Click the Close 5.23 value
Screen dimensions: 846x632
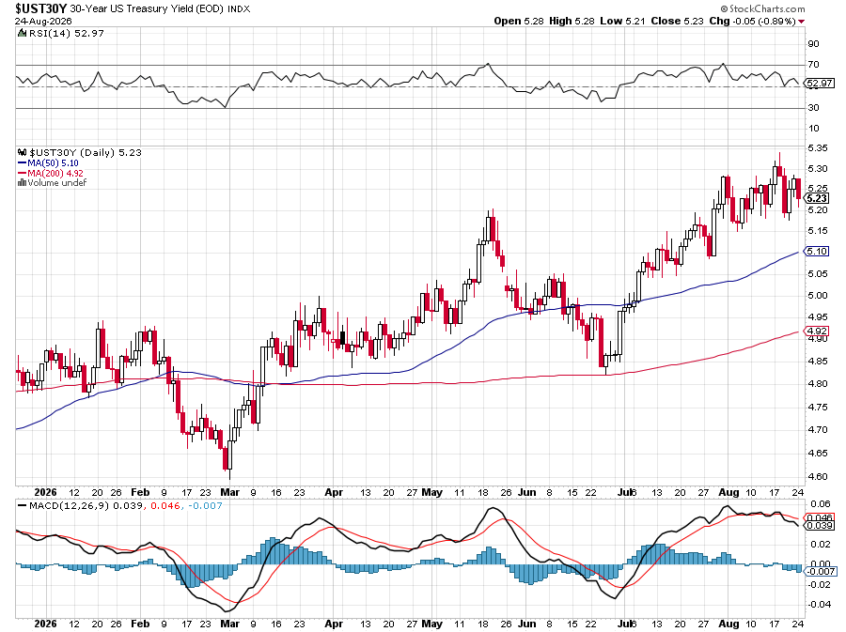(677, 21)
